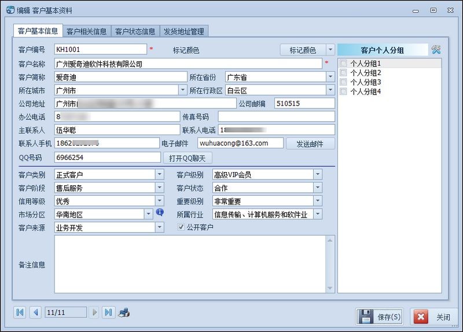Click the 电子邮件 field
Viewport: 463px width, 332px height.
point(240,143)
